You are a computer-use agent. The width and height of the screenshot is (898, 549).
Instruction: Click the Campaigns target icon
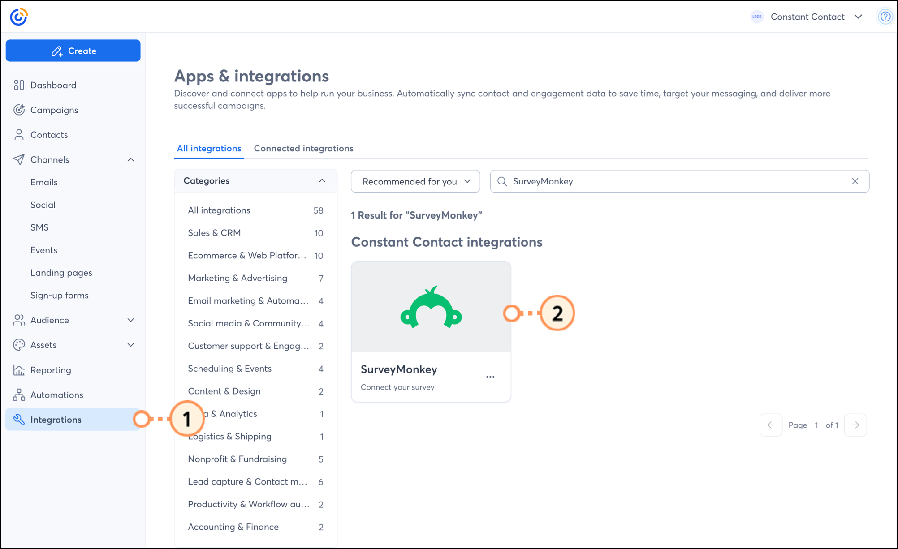[x=19, y=110]
